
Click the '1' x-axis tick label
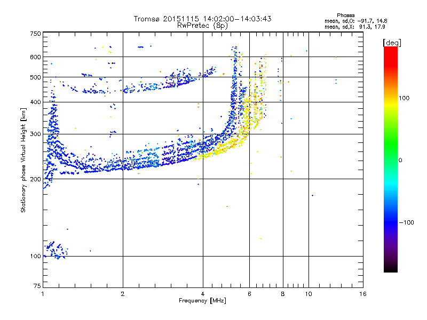point(43,294)
